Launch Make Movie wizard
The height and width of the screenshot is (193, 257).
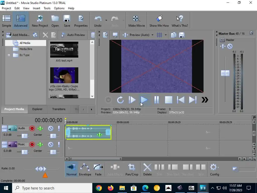pos(137,21)
